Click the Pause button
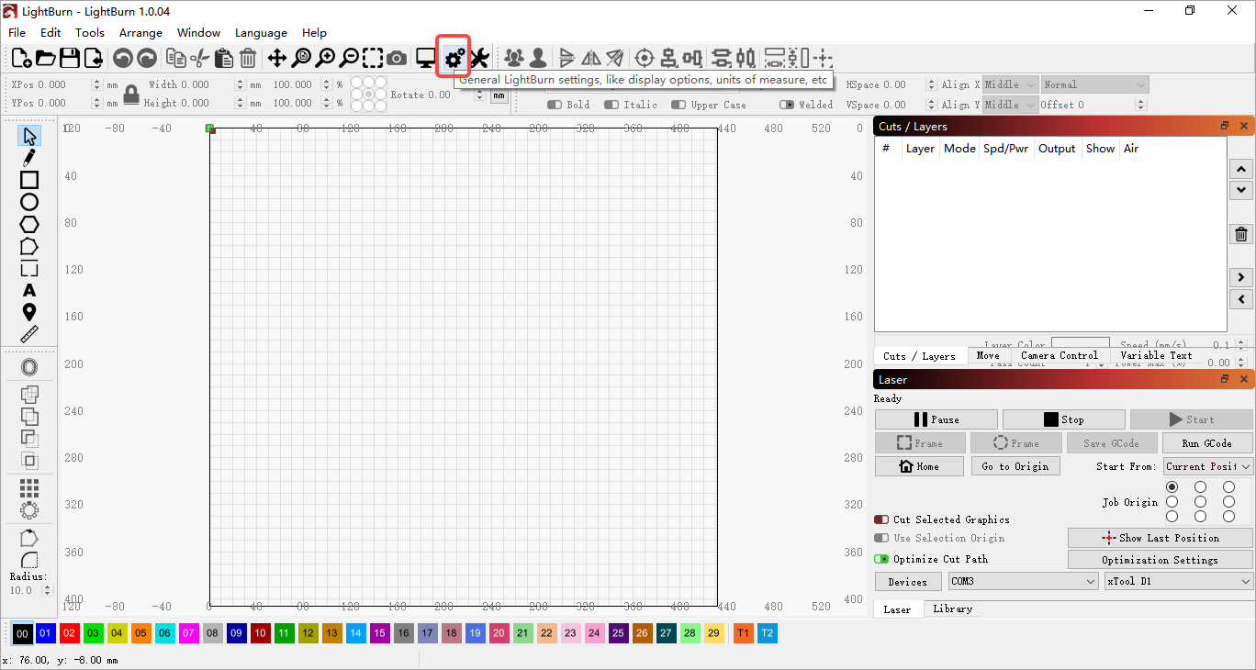 (x=936, y=419)
